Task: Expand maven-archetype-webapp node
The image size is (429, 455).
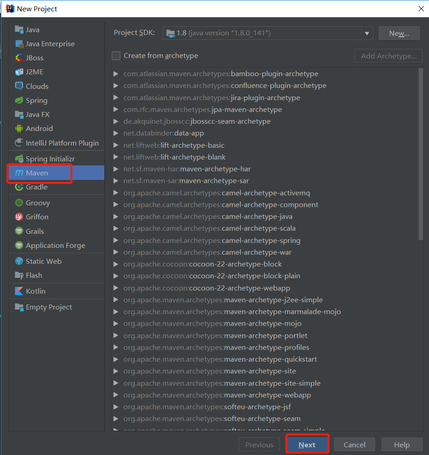Action: [x=116, y=395]
